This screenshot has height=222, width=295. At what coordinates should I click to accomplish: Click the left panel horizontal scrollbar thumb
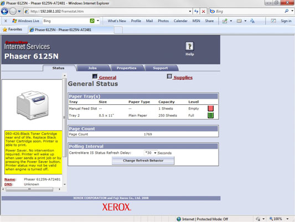tap(29, 189)
